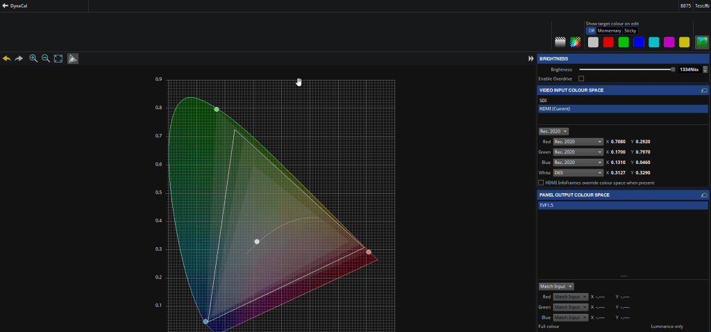
Task: Adjust the Brightness slider handle
Action: [x=673, y=69]
